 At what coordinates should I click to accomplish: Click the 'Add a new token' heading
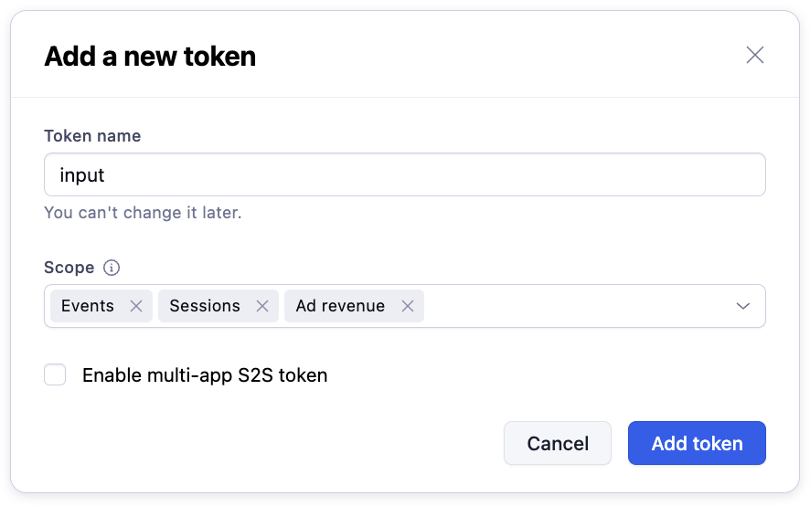(150, 56)
